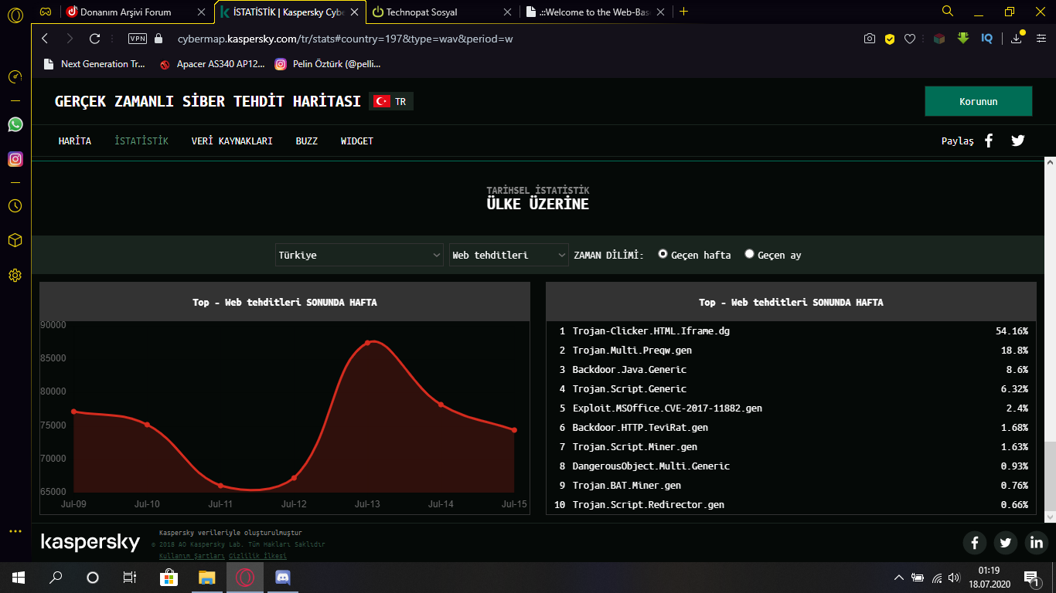This screenshot has height=593, width=1056.
Task: Click the tab search magnifier icon
Action: pos(948,12)
